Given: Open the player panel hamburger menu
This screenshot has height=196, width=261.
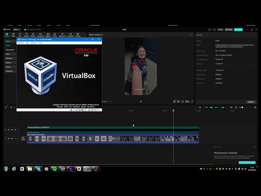Looking at the screenshot, I should tap(191, 35).
